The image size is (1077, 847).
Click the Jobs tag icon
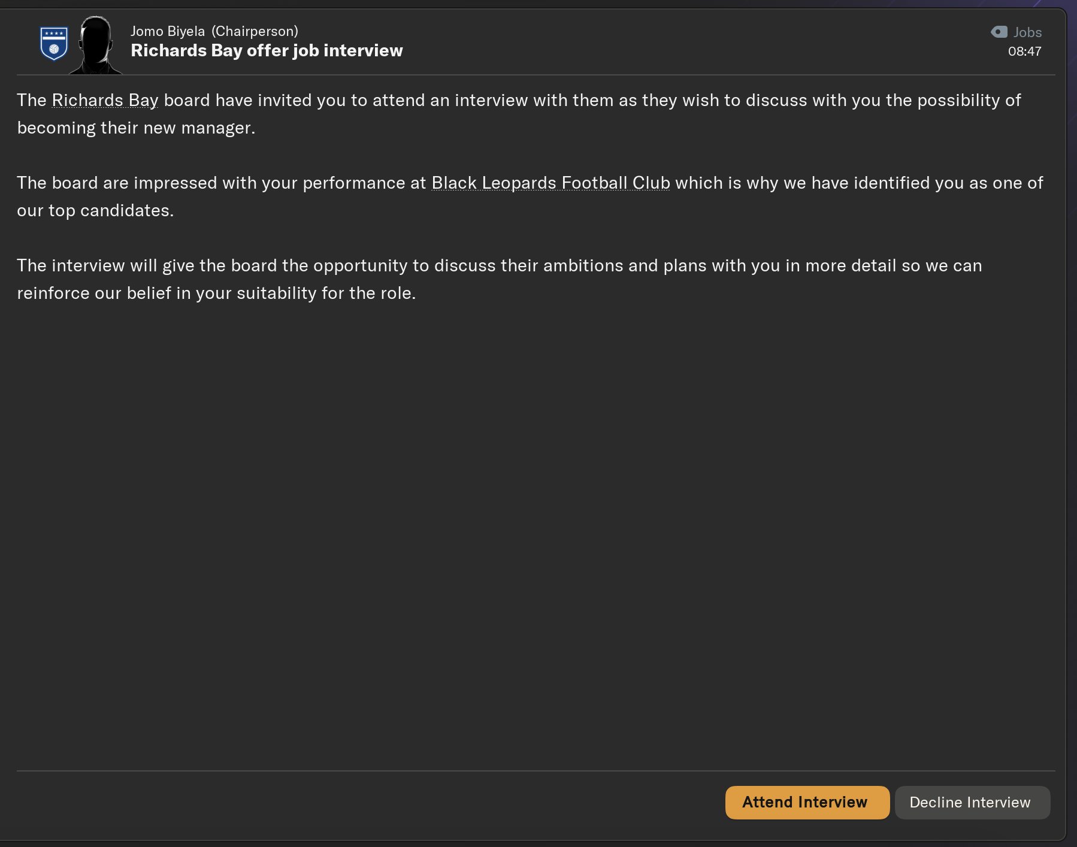point(999,32)
